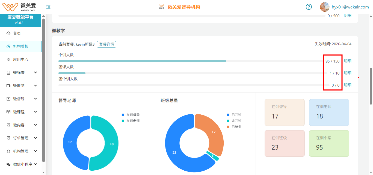This screenshot has width=373, height=175.
Task: Select the 机构看板 pie chart icon
Action: [8, 46]
